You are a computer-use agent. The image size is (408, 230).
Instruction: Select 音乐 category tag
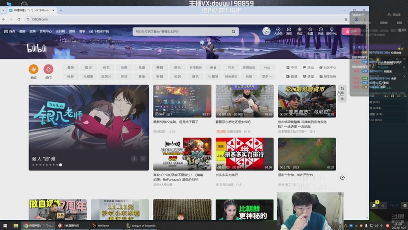(142, 76)
